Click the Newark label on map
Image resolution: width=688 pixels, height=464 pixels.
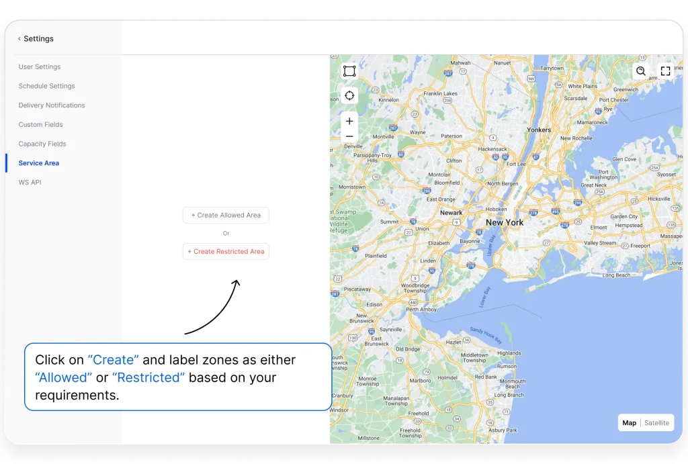click(451, 213)
